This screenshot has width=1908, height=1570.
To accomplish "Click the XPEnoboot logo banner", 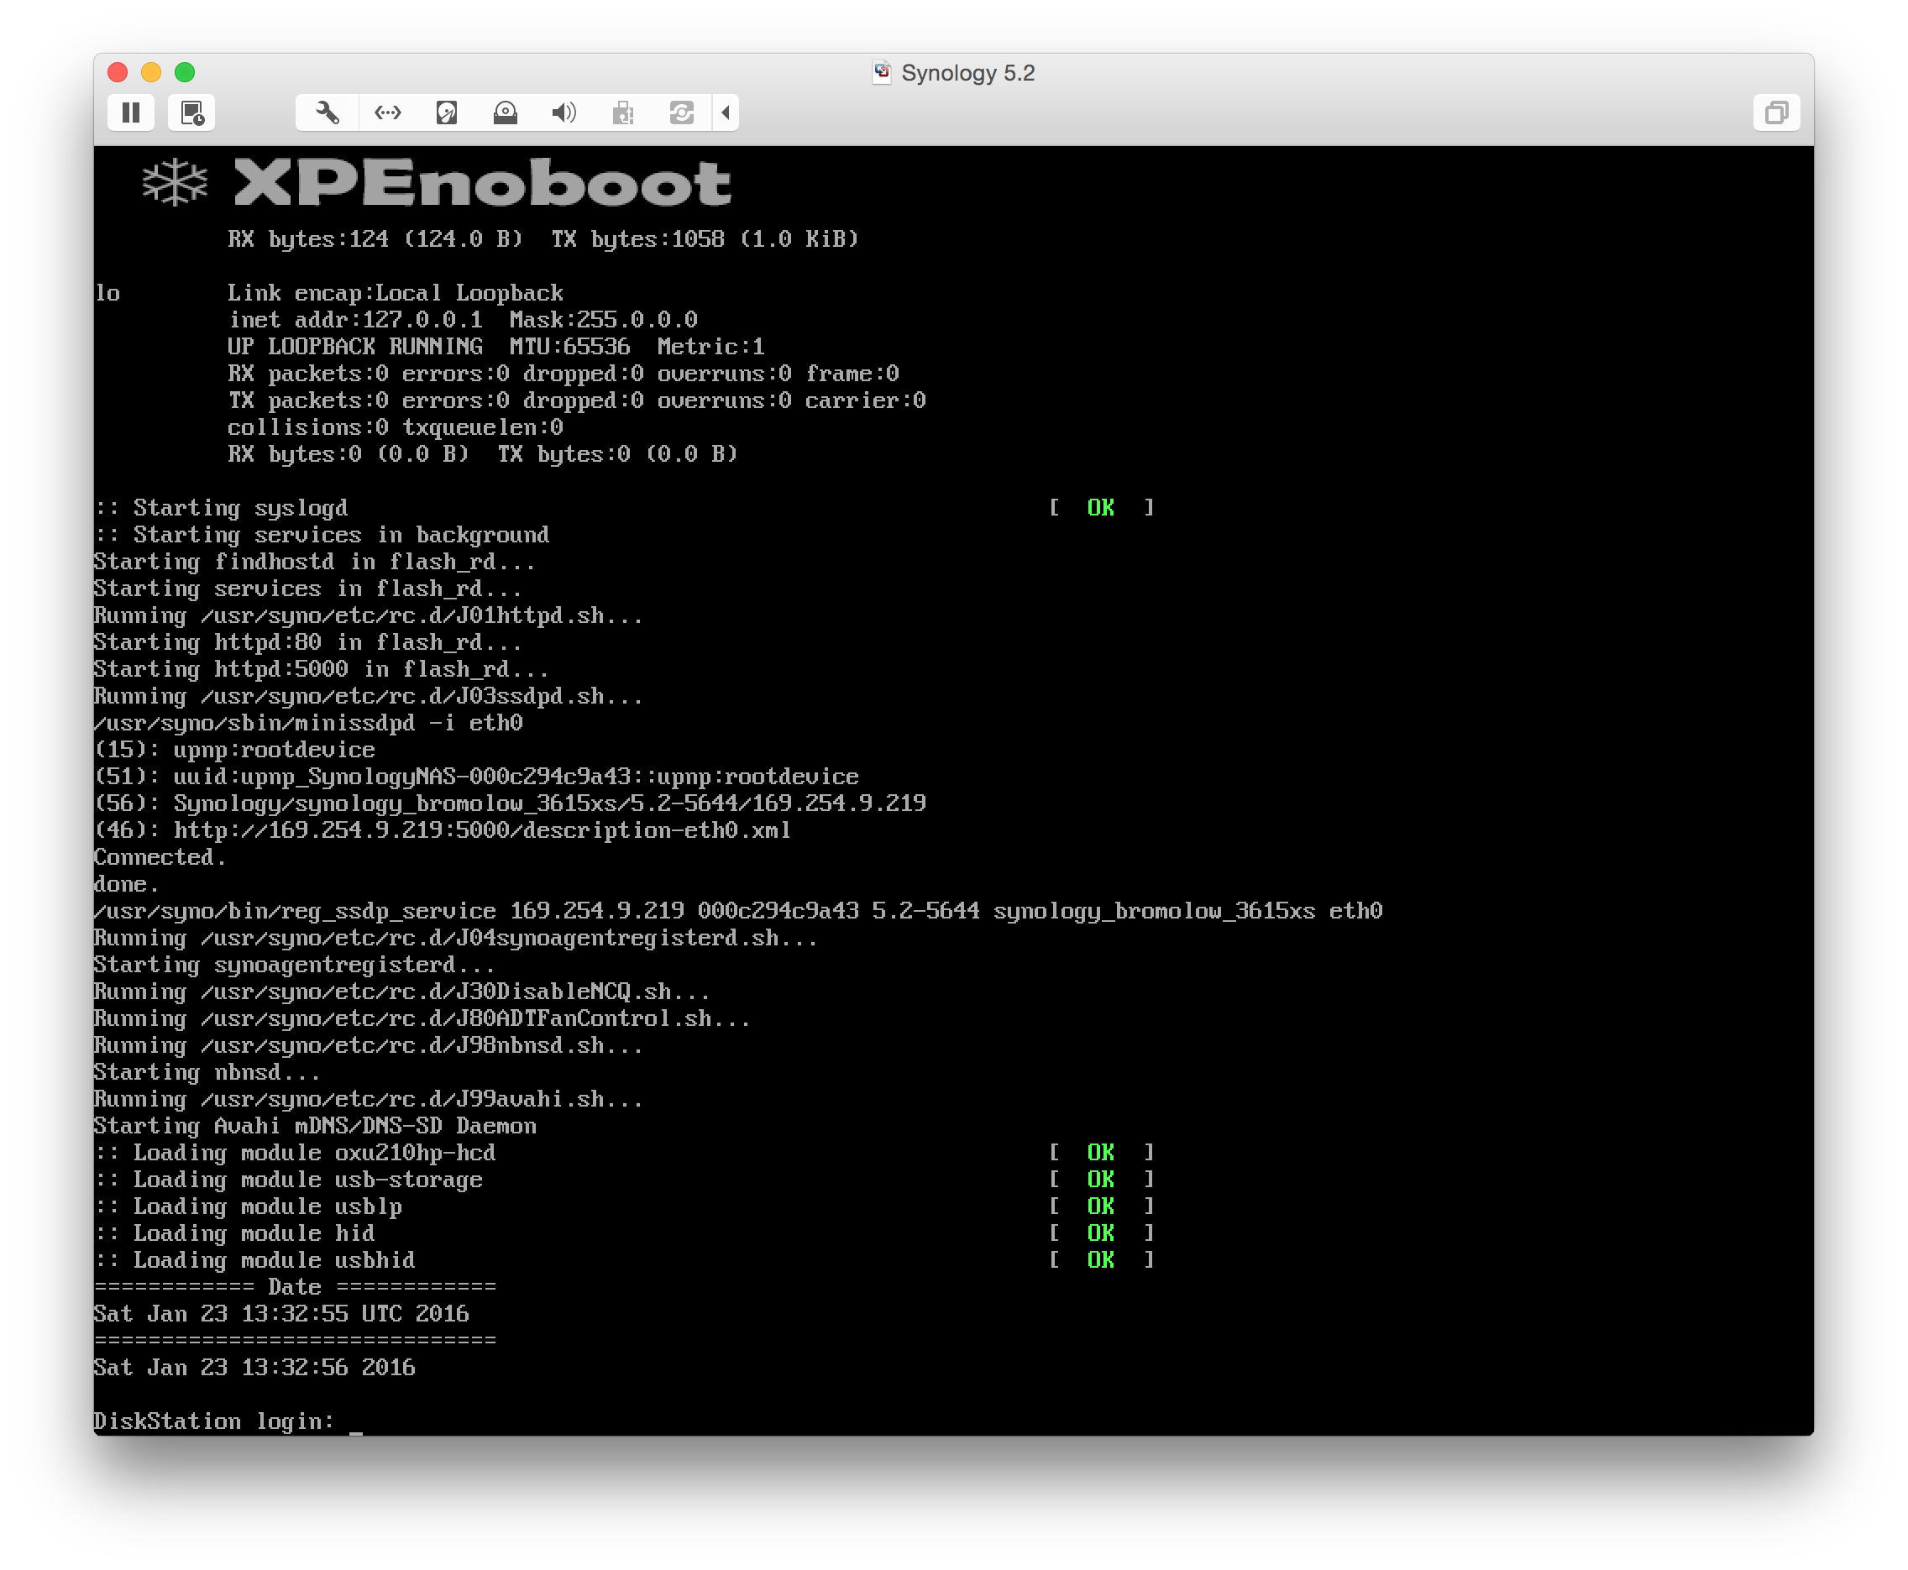I will coord(436,182).
